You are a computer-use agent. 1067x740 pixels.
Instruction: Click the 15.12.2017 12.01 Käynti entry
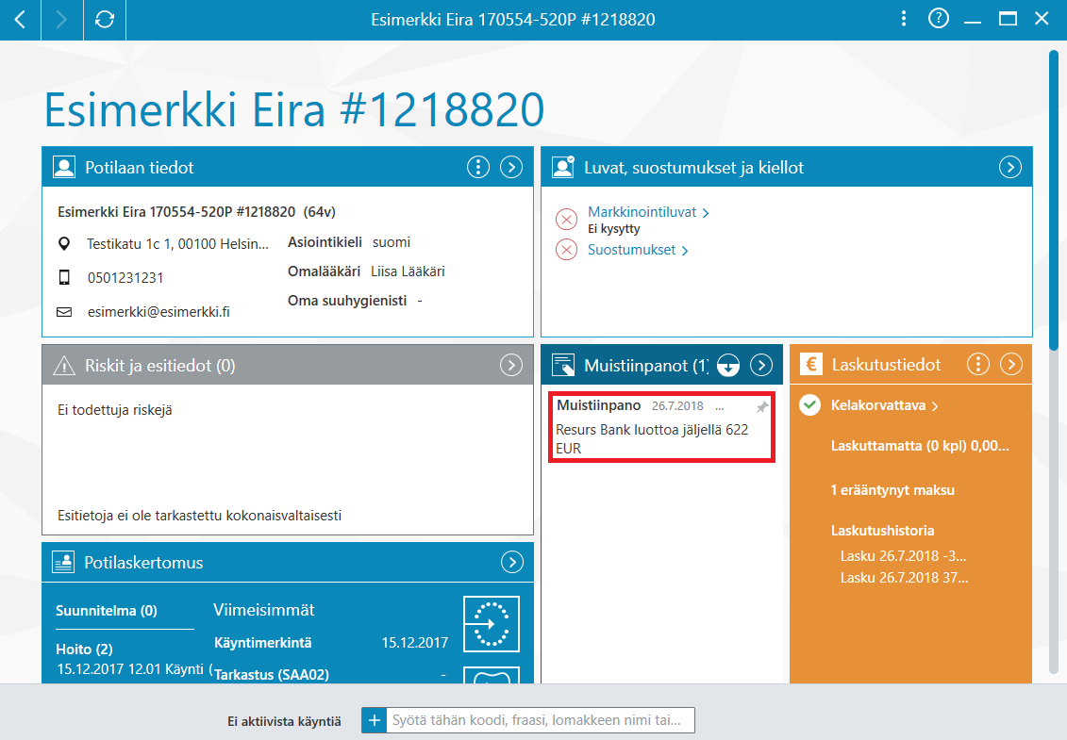click(135, 669)
